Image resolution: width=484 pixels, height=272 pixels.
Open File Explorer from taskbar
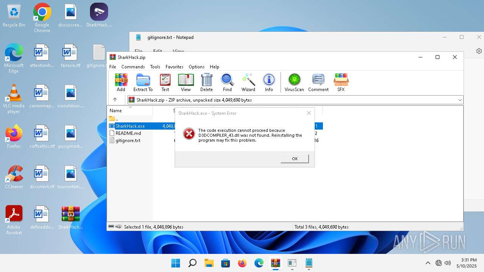pyautogui.click(x=209, y=263)
